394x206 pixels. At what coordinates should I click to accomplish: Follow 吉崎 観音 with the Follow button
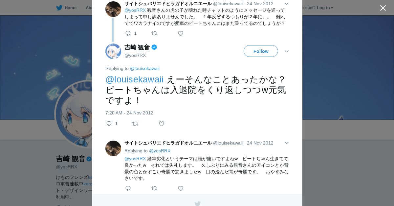coord(261,51)
